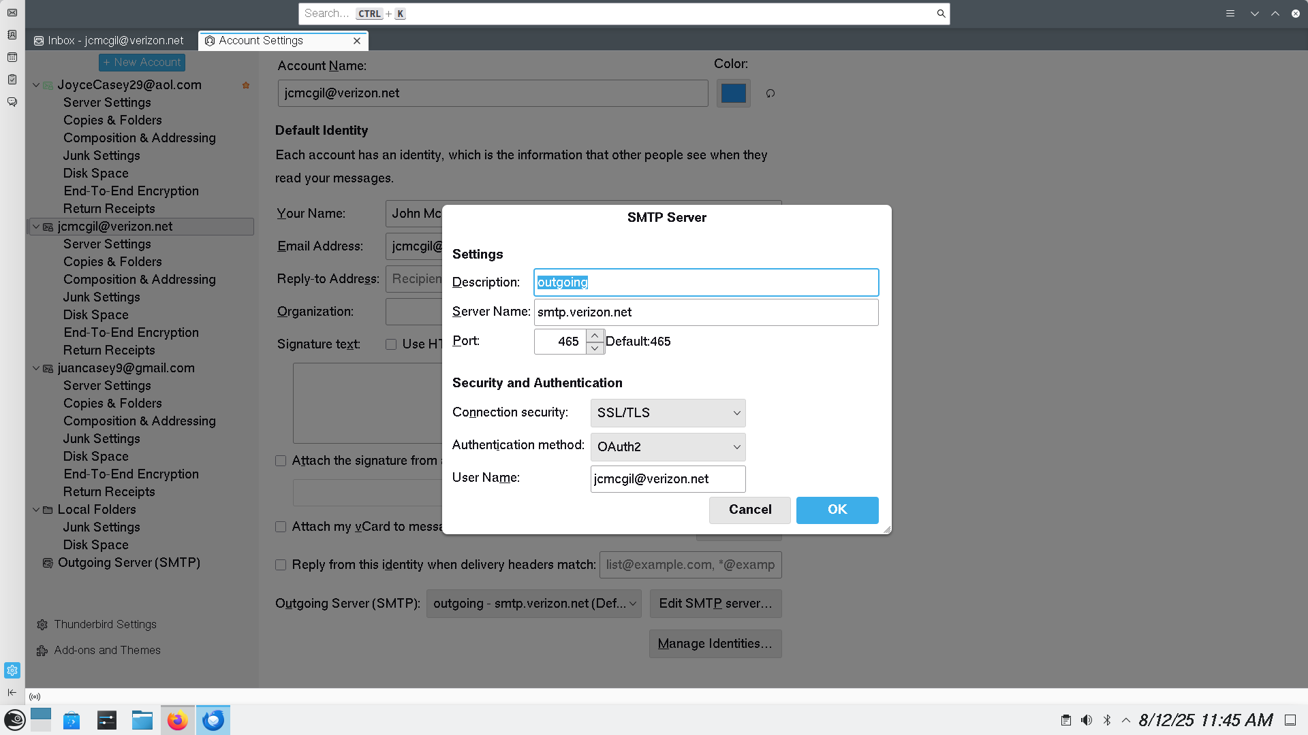The width and height of the screenshot is (1308, 735).
Task: Select Outgoing Server (SMTP) in sidebar
Action: click(129, 563)
